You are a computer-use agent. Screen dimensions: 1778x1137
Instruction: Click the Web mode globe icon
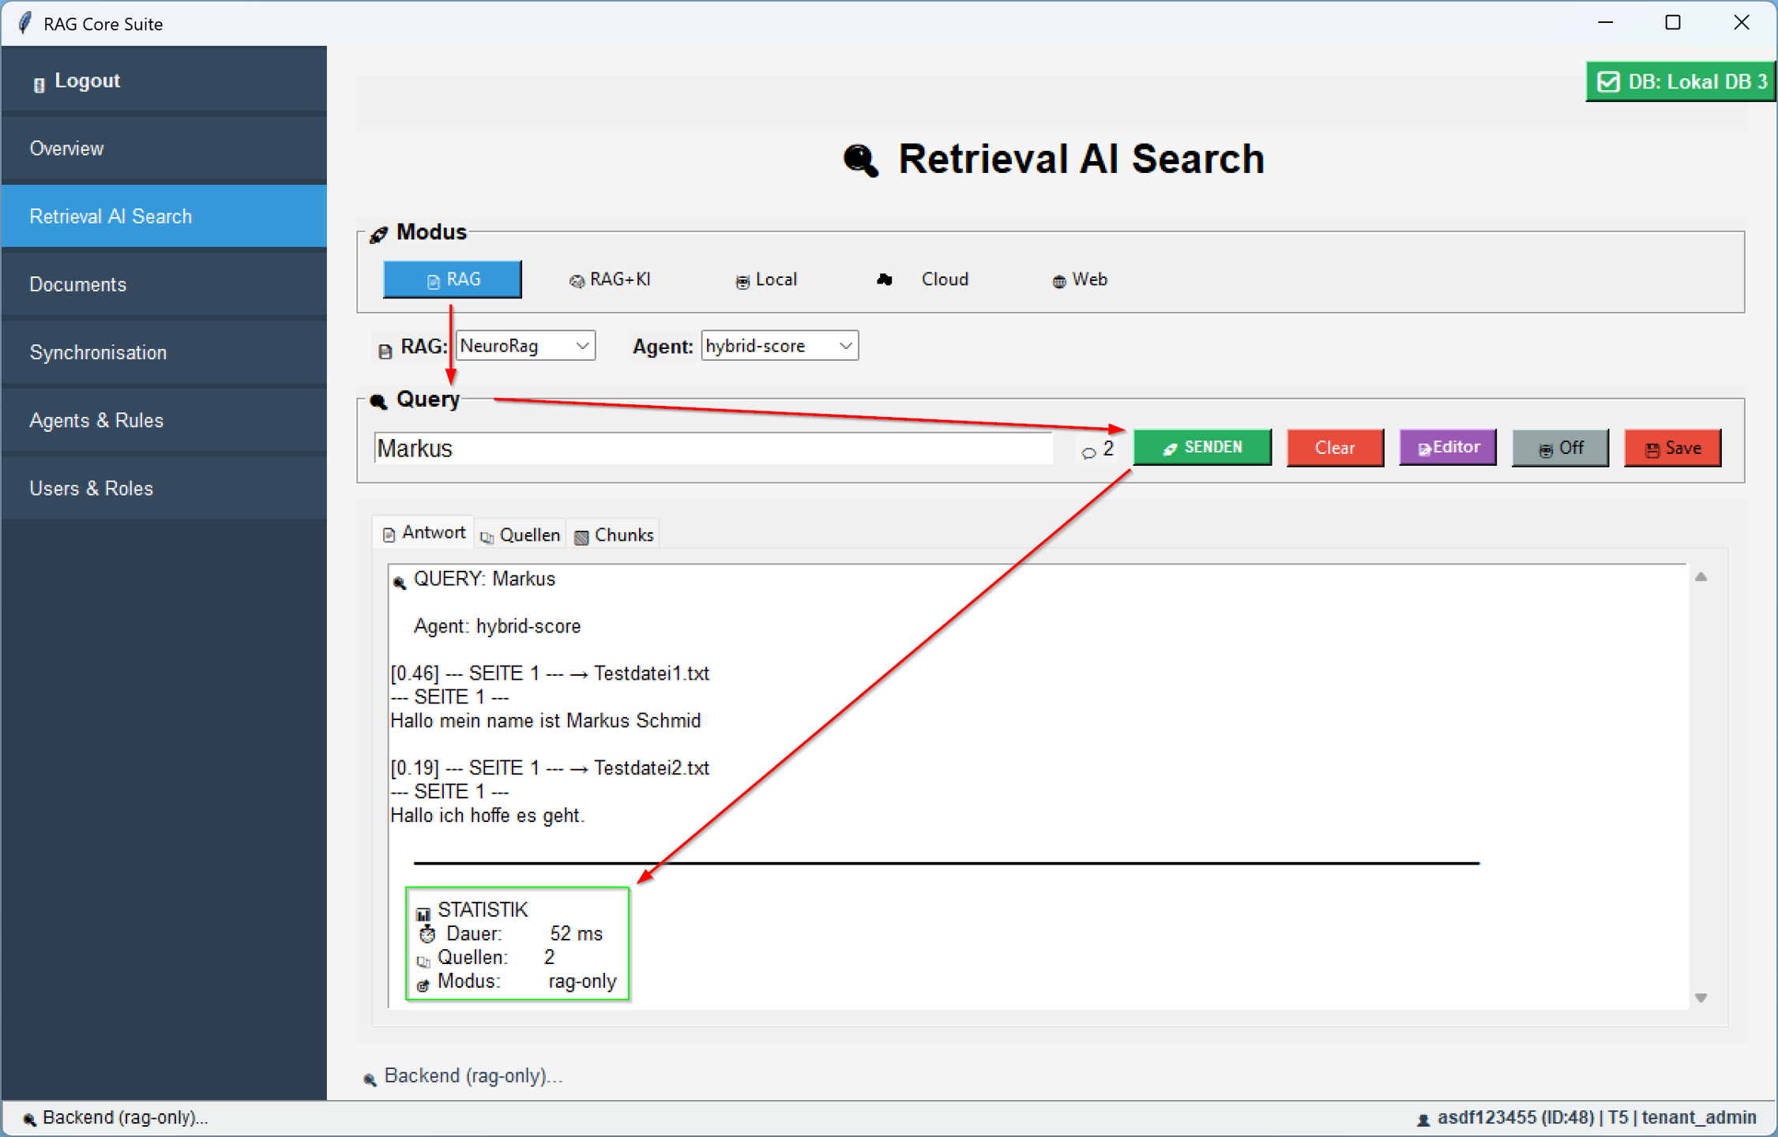1058,281
